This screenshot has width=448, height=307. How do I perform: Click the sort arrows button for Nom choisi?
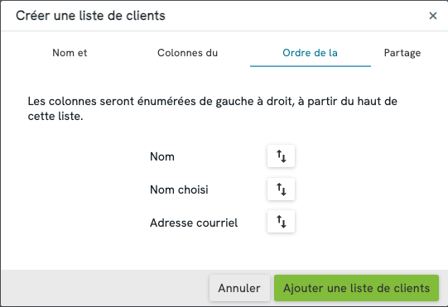click(281, 189)
